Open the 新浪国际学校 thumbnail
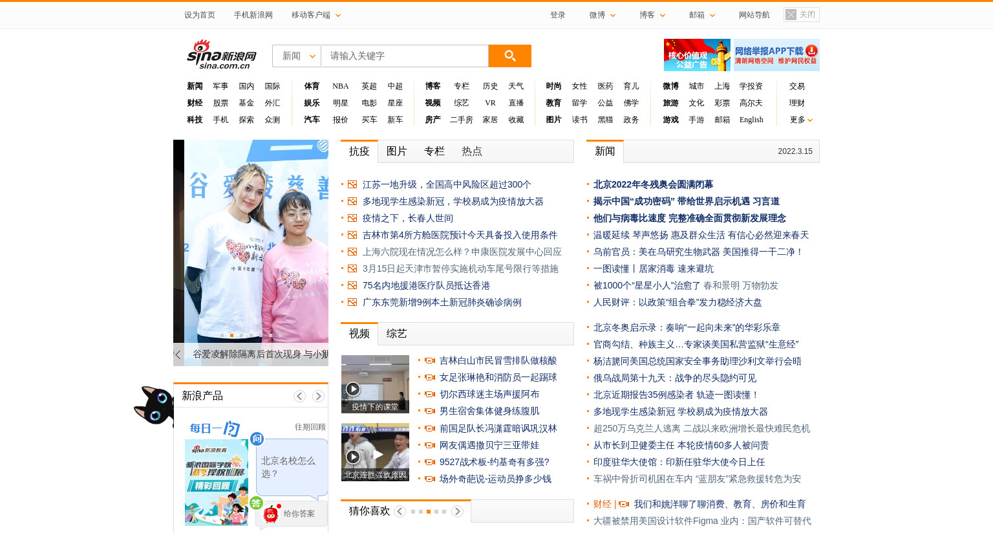 (217, 483)
